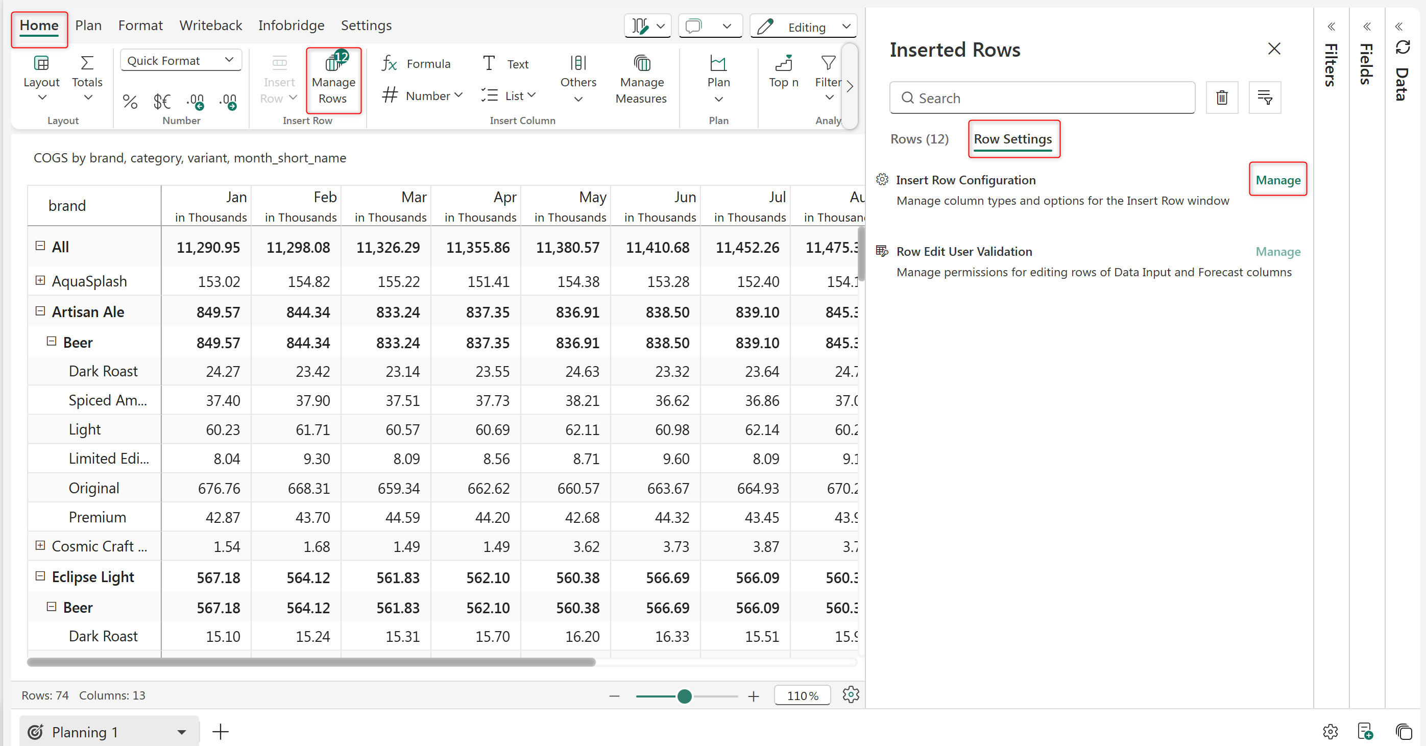Click the delete trash icon in panel
This screenshot has height=746, width=1426.
click(1222, 98)
